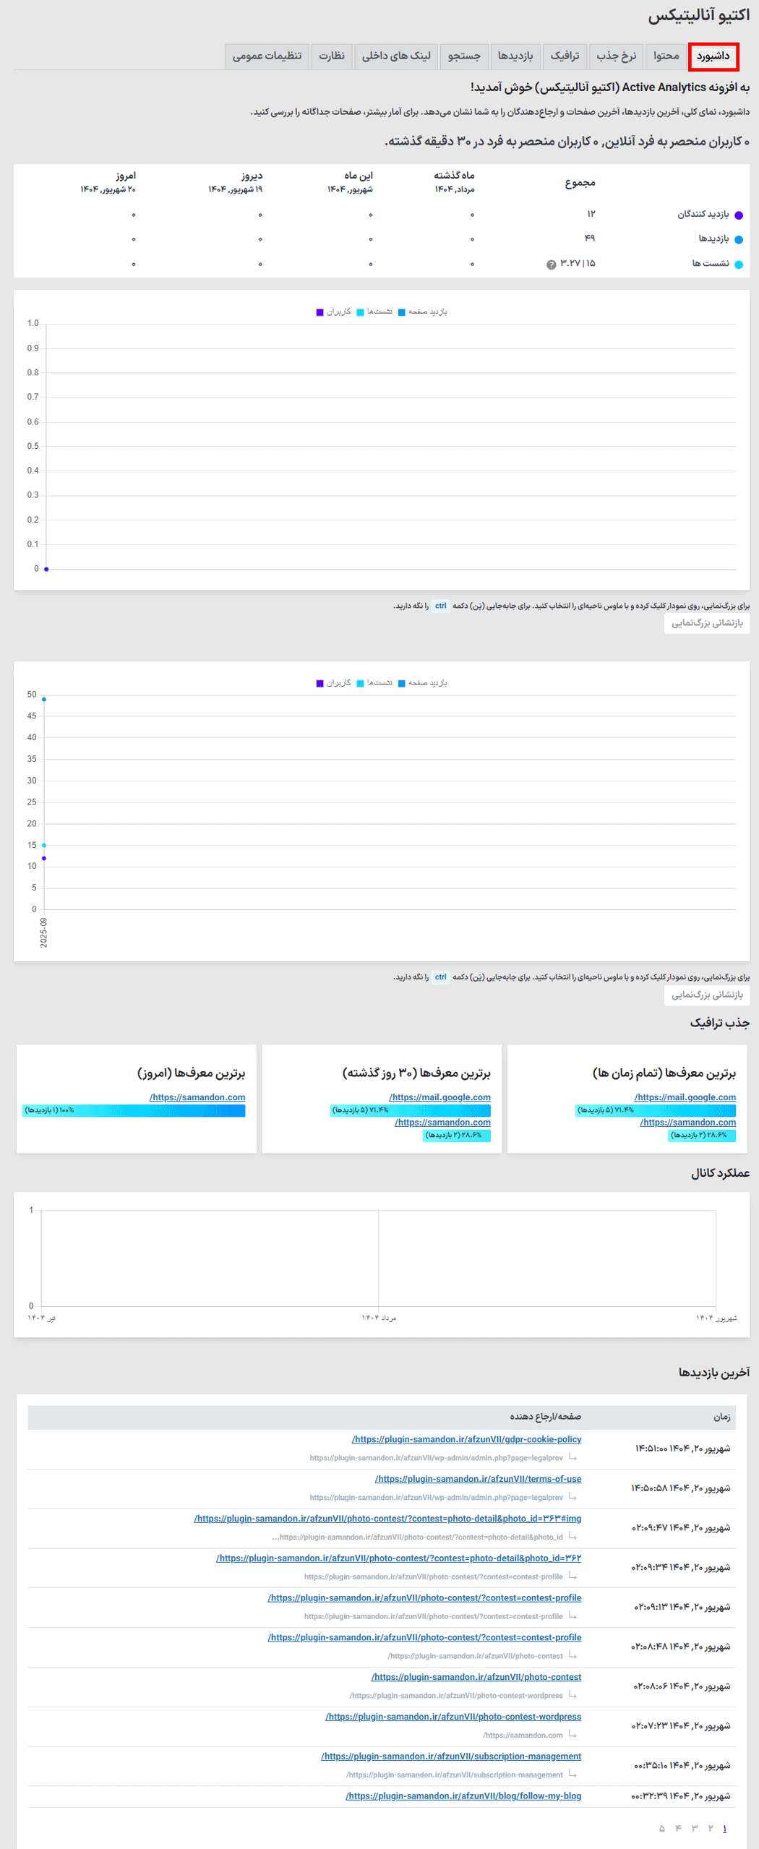
Task: Toggle کاربران legend swatch in the top chart
Action: point(320,312)
